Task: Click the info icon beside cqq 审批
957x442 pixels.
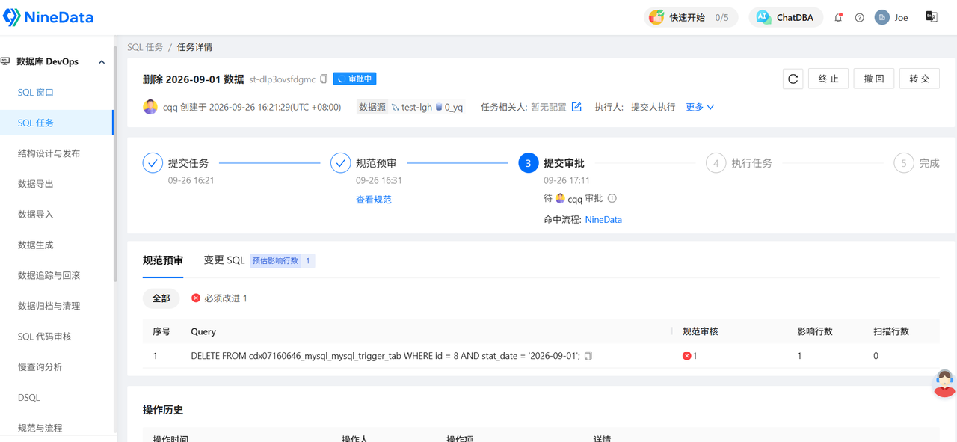Action: pos(612,199)
